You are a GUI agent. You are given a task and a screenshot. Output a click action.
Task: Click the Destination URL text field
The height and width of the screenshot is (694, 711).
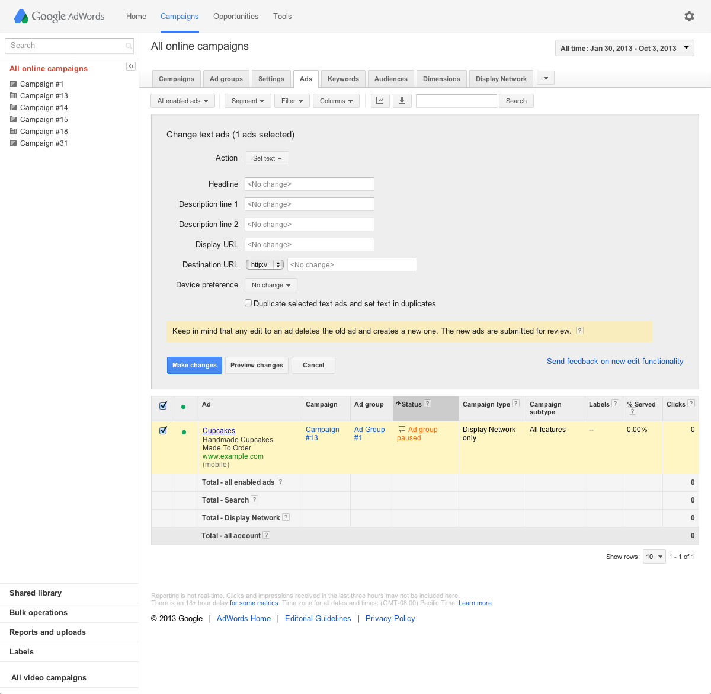coord(352,264)
